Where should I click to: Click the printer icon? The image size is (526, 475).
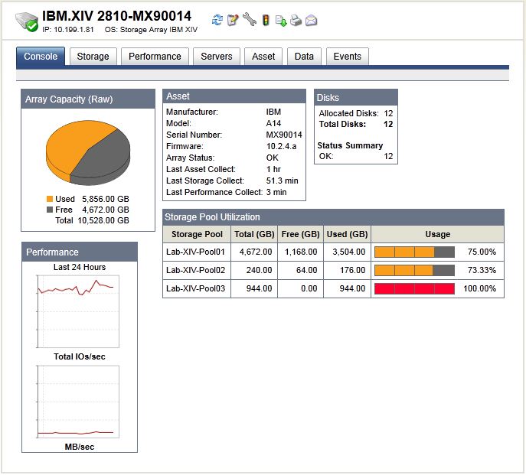tap(296, 20)
